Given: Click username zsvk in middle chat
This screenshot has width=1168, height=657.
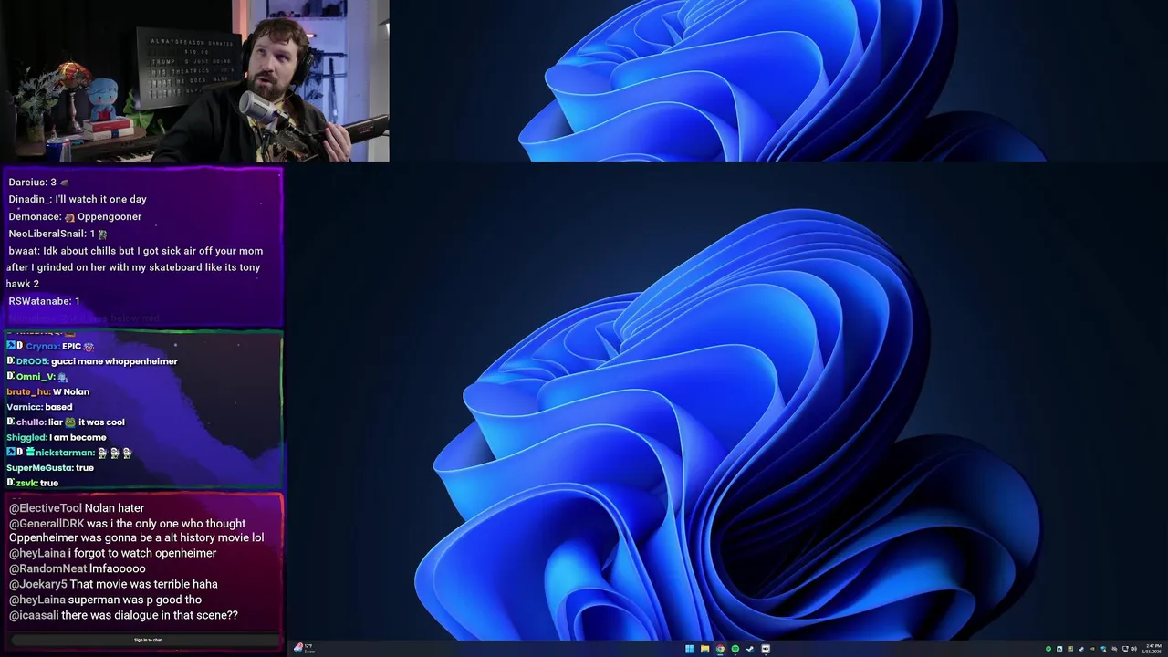Looking at the screenshot, I should coord(25,483).
